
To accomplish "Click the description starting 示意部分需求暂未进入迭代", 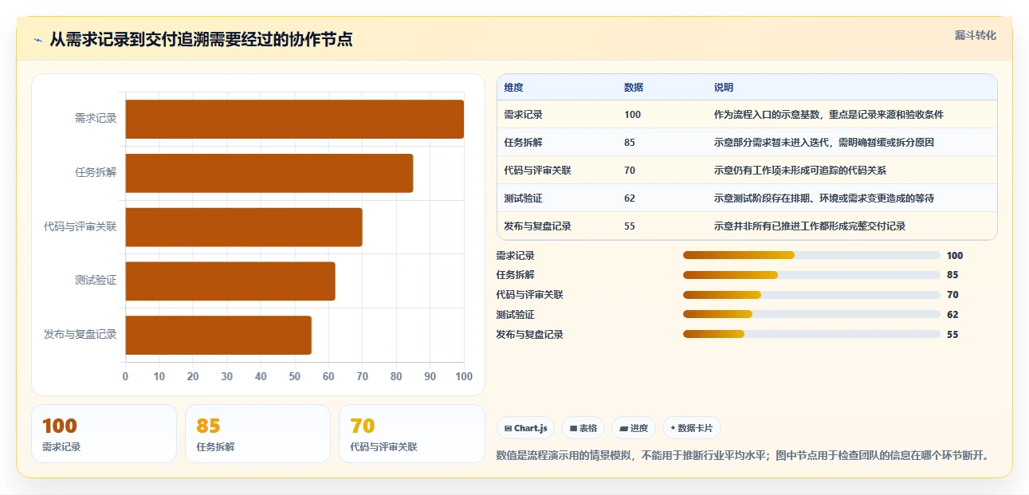I will pyautogui.click(x=824, y=143).
